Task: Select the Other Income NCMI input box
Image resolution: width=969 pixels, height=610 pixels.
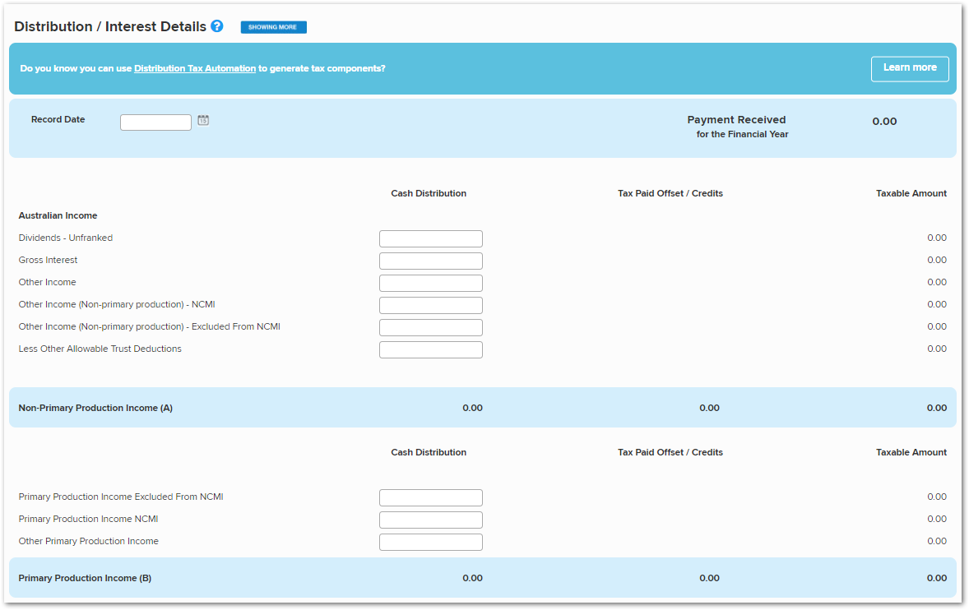Action: (430, 305)
